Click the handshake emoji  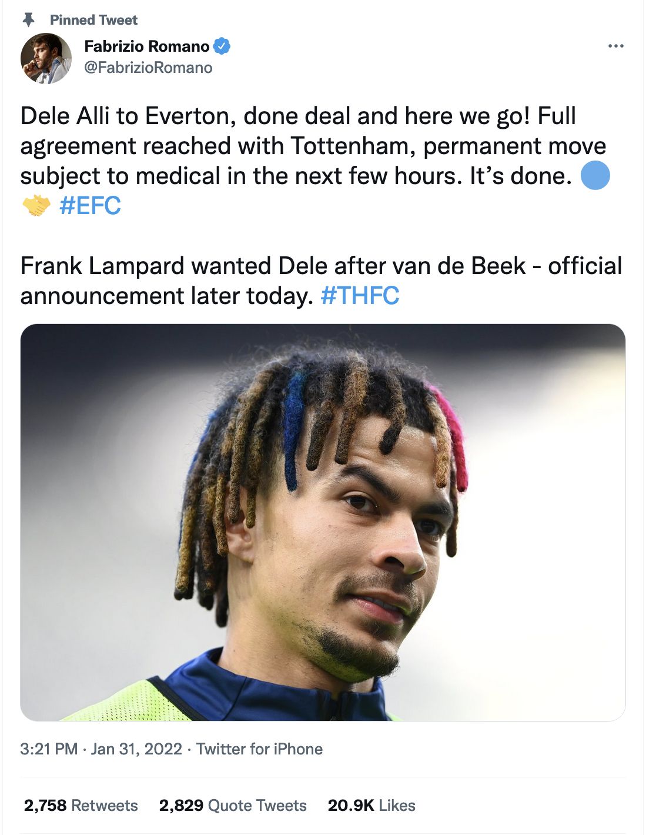(x=36, y=206)
